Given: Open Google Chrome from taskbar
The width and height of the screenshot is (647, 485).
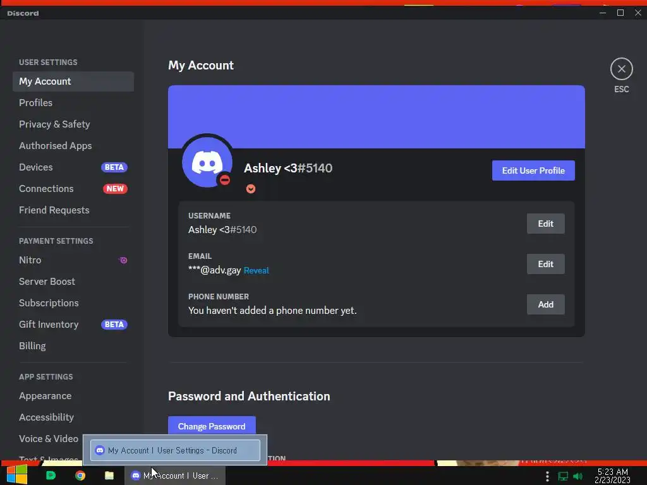Looking at the screenshot, I should 80,476.
